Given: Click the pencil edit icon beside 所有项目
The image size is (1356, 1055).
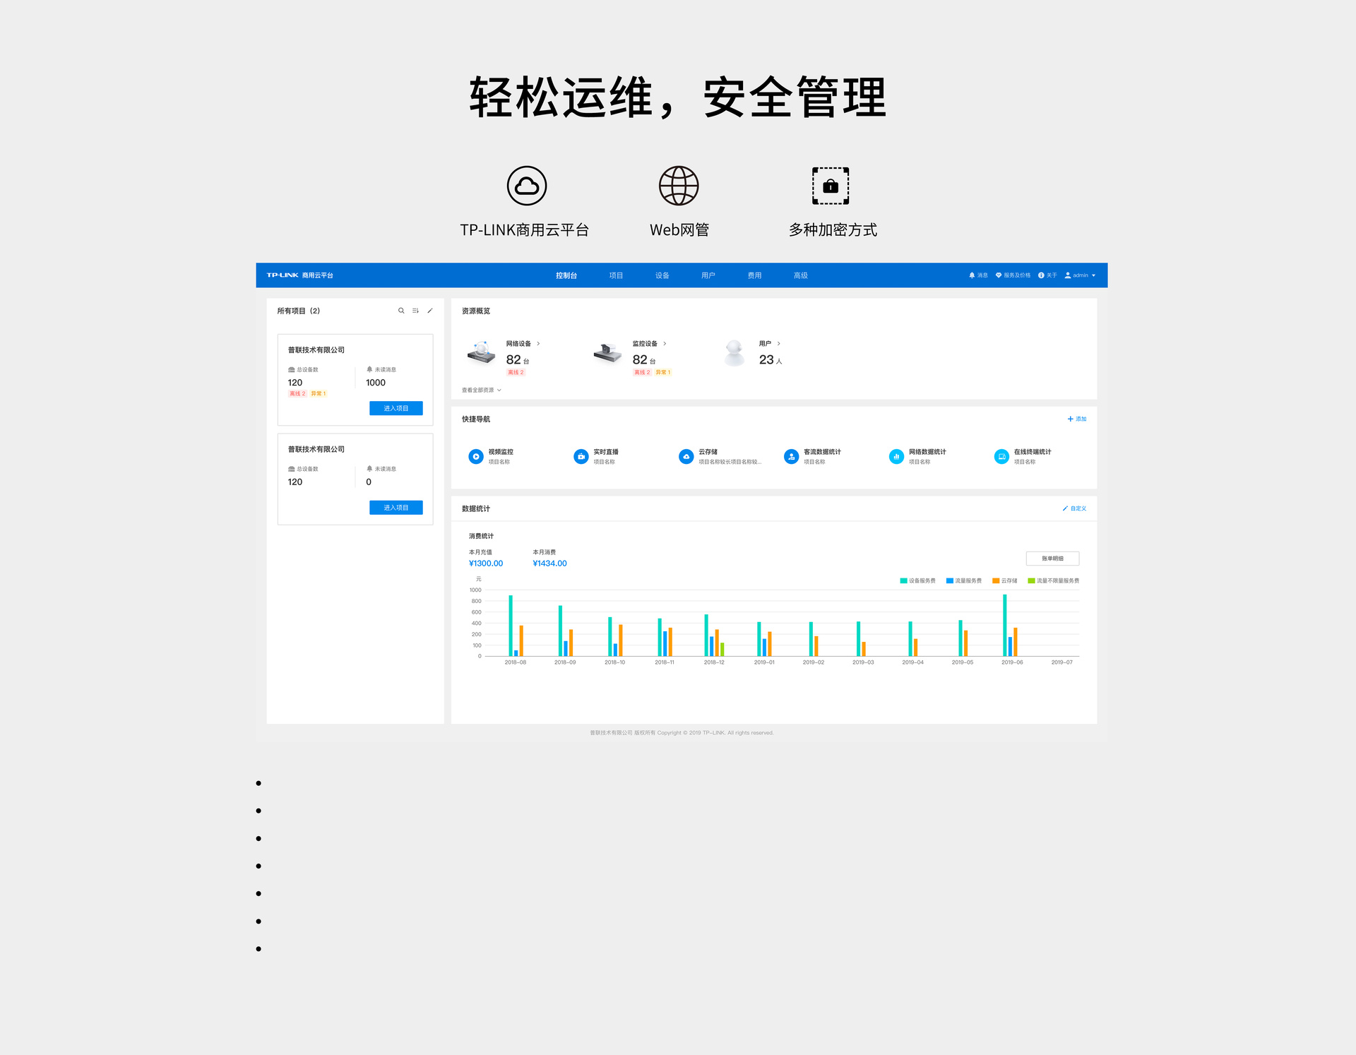Looking at the screenshot, I should 429,311.
